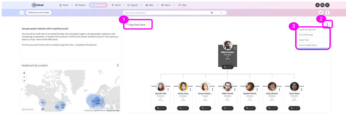Reset map bearing with compass button
346x129 pixels.
pos(24,81)
